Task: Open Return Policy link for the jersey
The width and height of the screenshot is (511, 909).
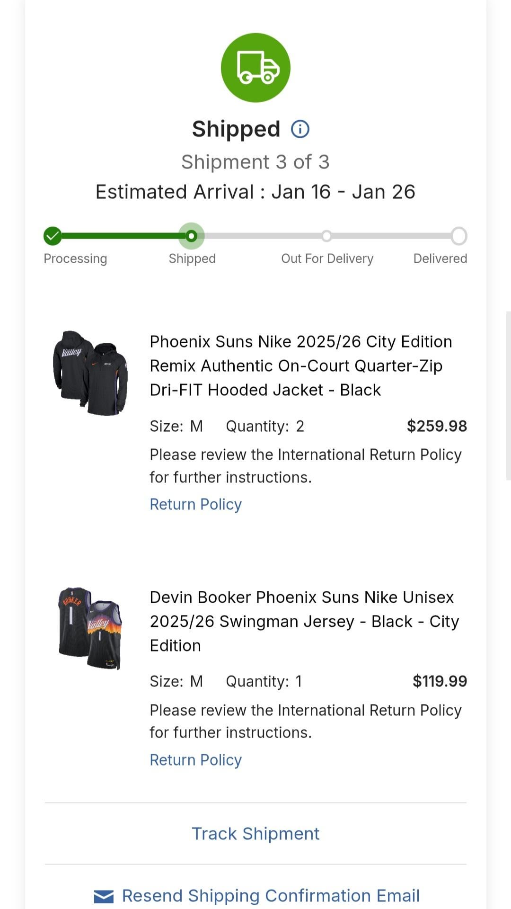Action: click(x=195, y=760)
